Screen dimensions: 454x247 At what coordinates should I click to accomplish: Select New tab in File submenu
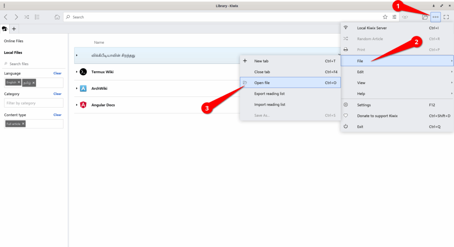290,61
